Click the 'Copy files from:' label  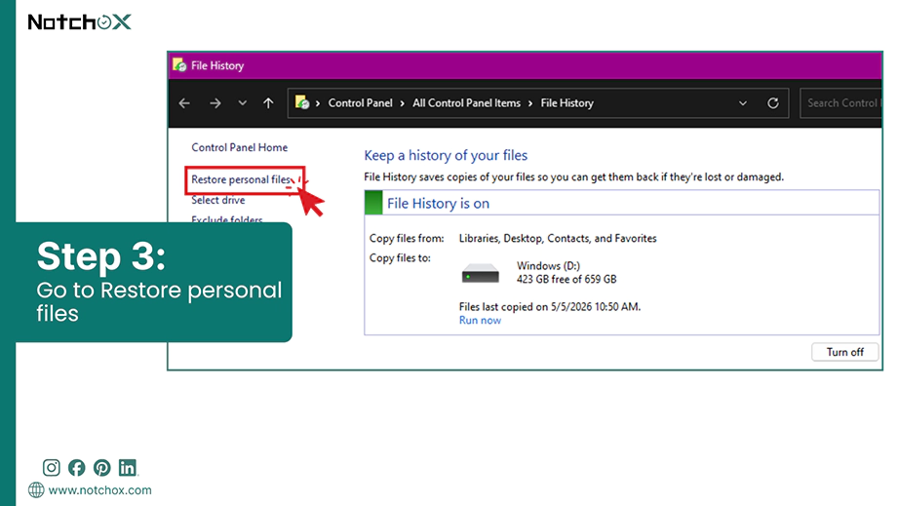tap(407, 239)
